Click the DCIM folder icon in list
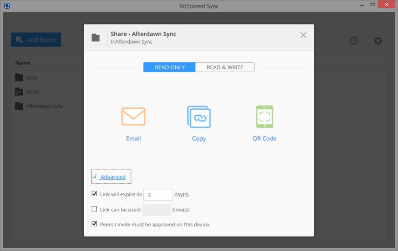This screenshot has width=398, height=251. (19, 92)
